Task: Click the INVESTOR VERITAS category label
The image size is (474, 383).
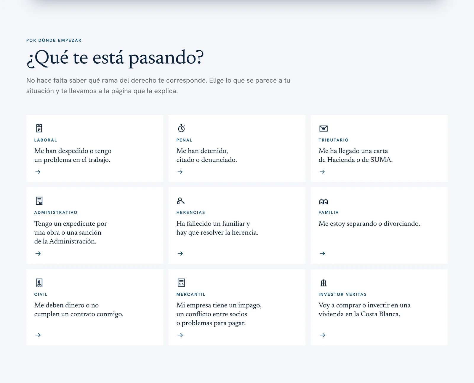Action: click(x=342, y=294)
